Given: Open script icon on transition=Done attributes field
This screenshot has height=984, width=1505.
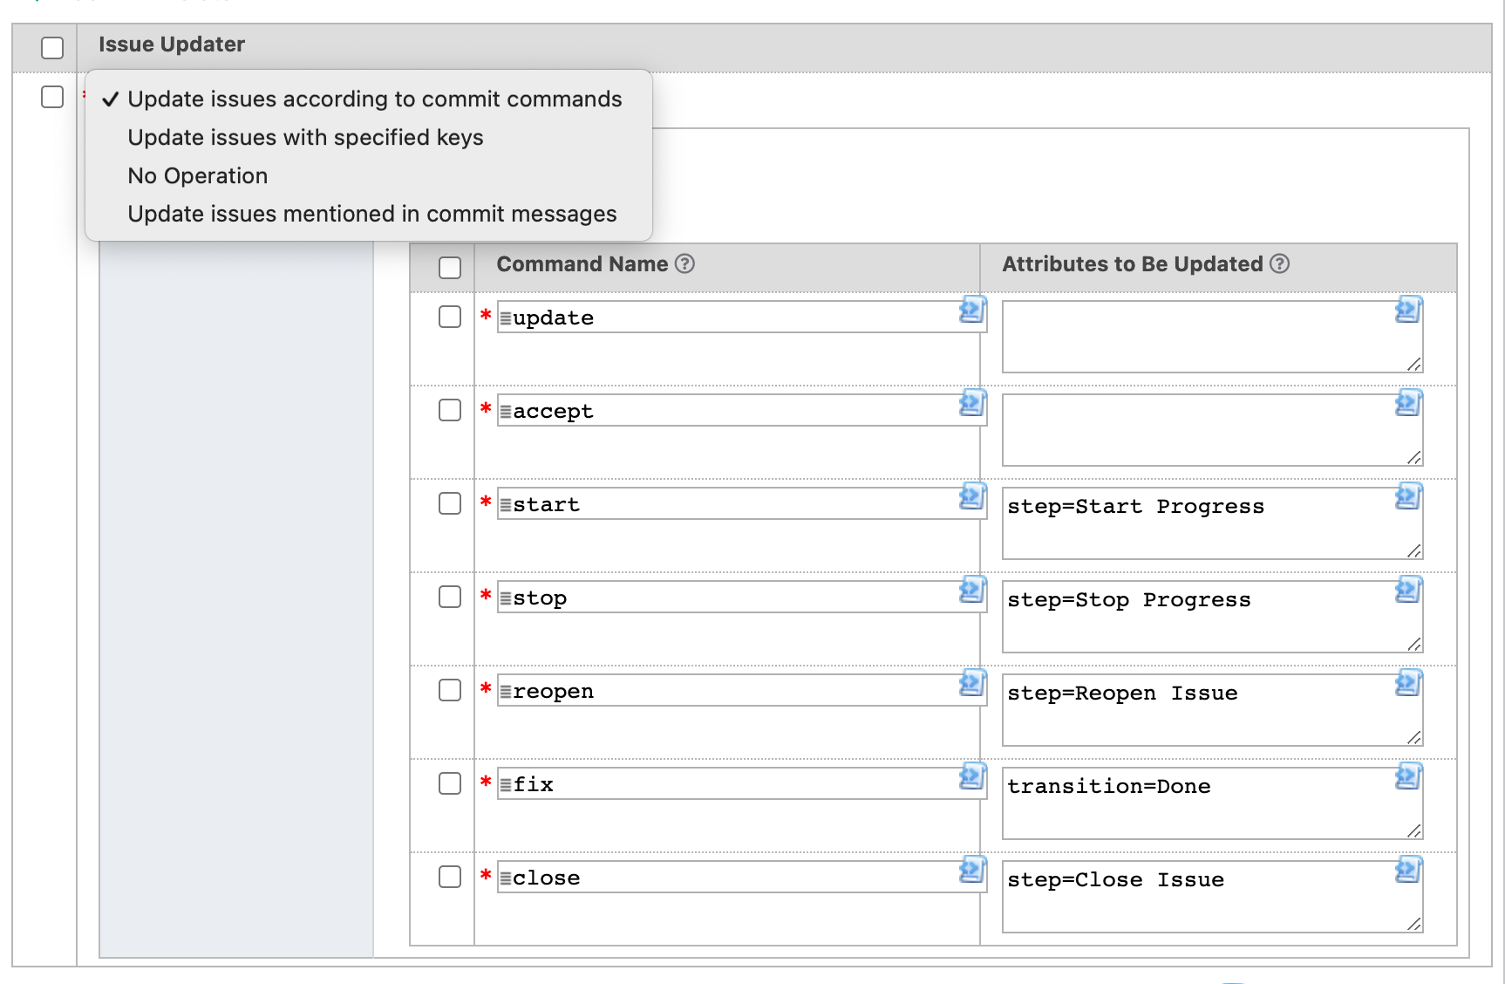Looking at the screenshot, I should coord(1408,776).
